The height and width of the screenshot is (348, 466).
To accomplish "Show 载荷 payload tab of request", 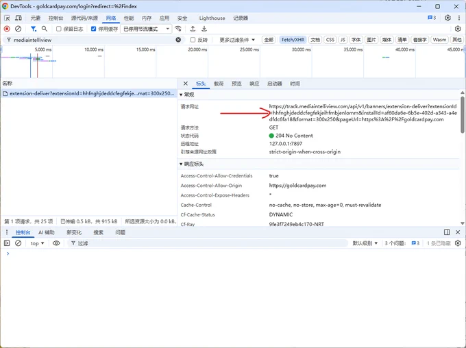I will 219,84.
